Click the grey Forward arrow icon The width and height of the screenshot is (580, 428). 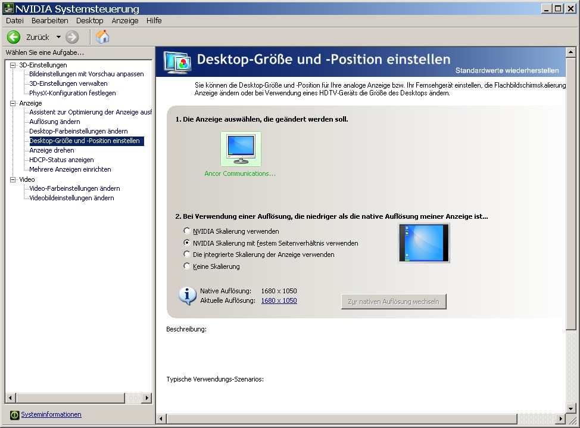[72, 37]
